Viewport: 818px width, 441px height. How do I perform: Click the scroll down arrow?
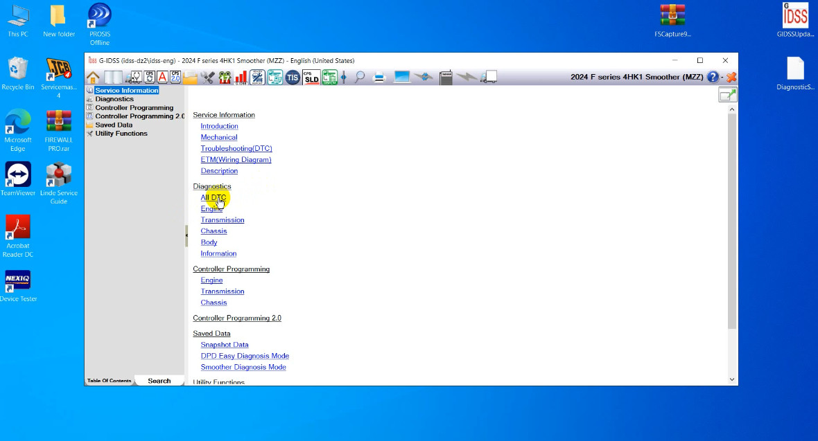732,379
